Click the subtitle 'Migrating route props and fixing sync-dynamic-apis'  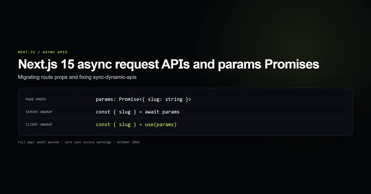coord(77,77)
